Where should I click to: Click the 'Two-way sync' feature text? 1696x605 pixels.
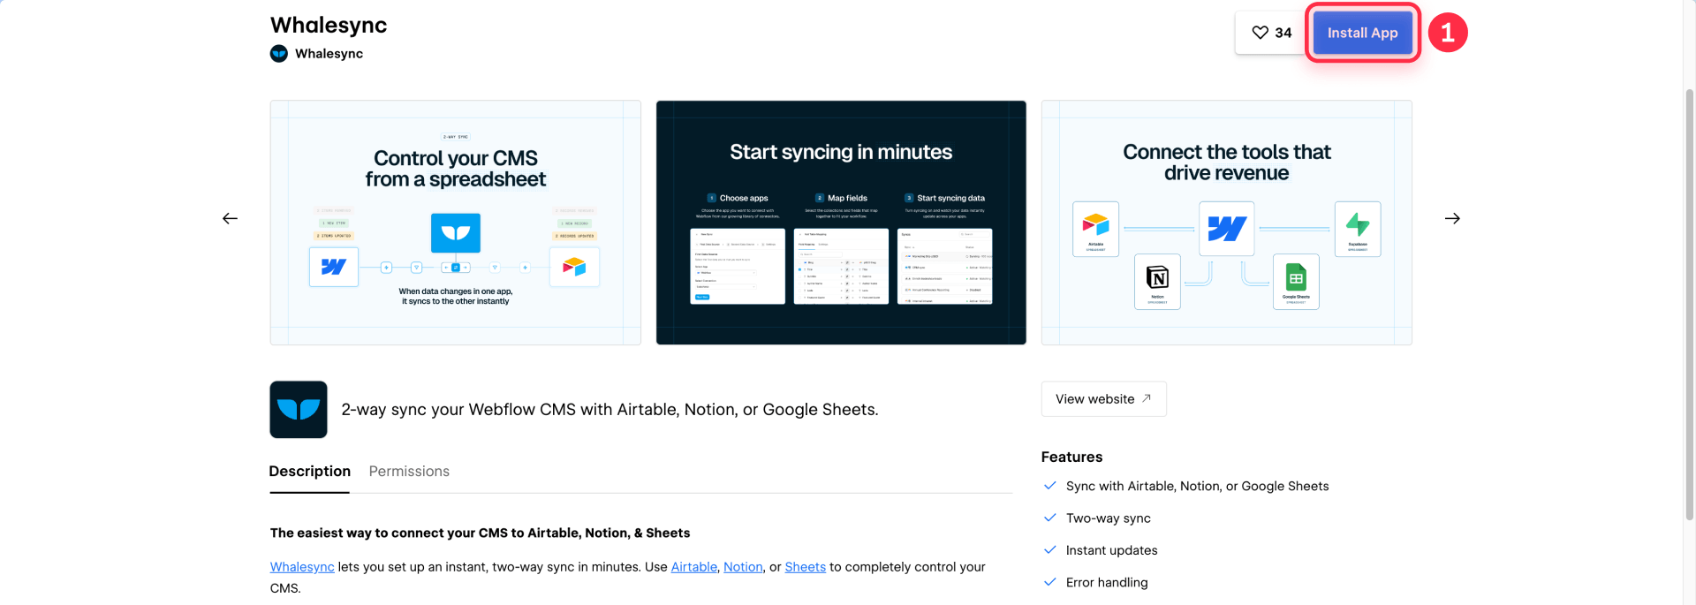click(1109, 518)
